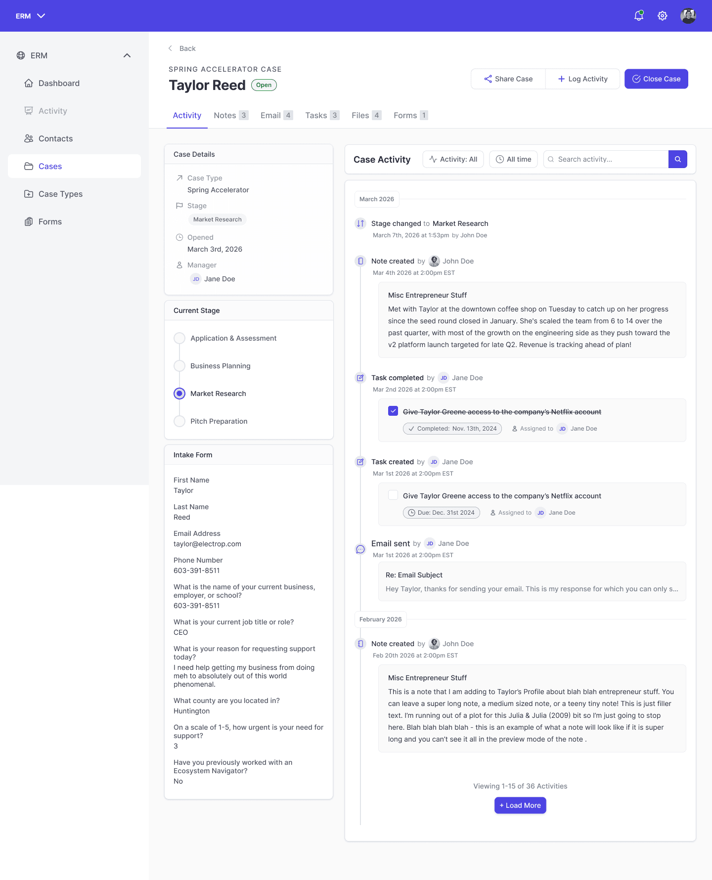
Task: Click the Cases folder icon
Action: click(x=29, y=166)
